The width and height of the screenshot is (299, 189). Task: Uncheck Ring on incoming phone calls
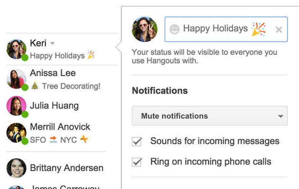[x=137, y=162]
